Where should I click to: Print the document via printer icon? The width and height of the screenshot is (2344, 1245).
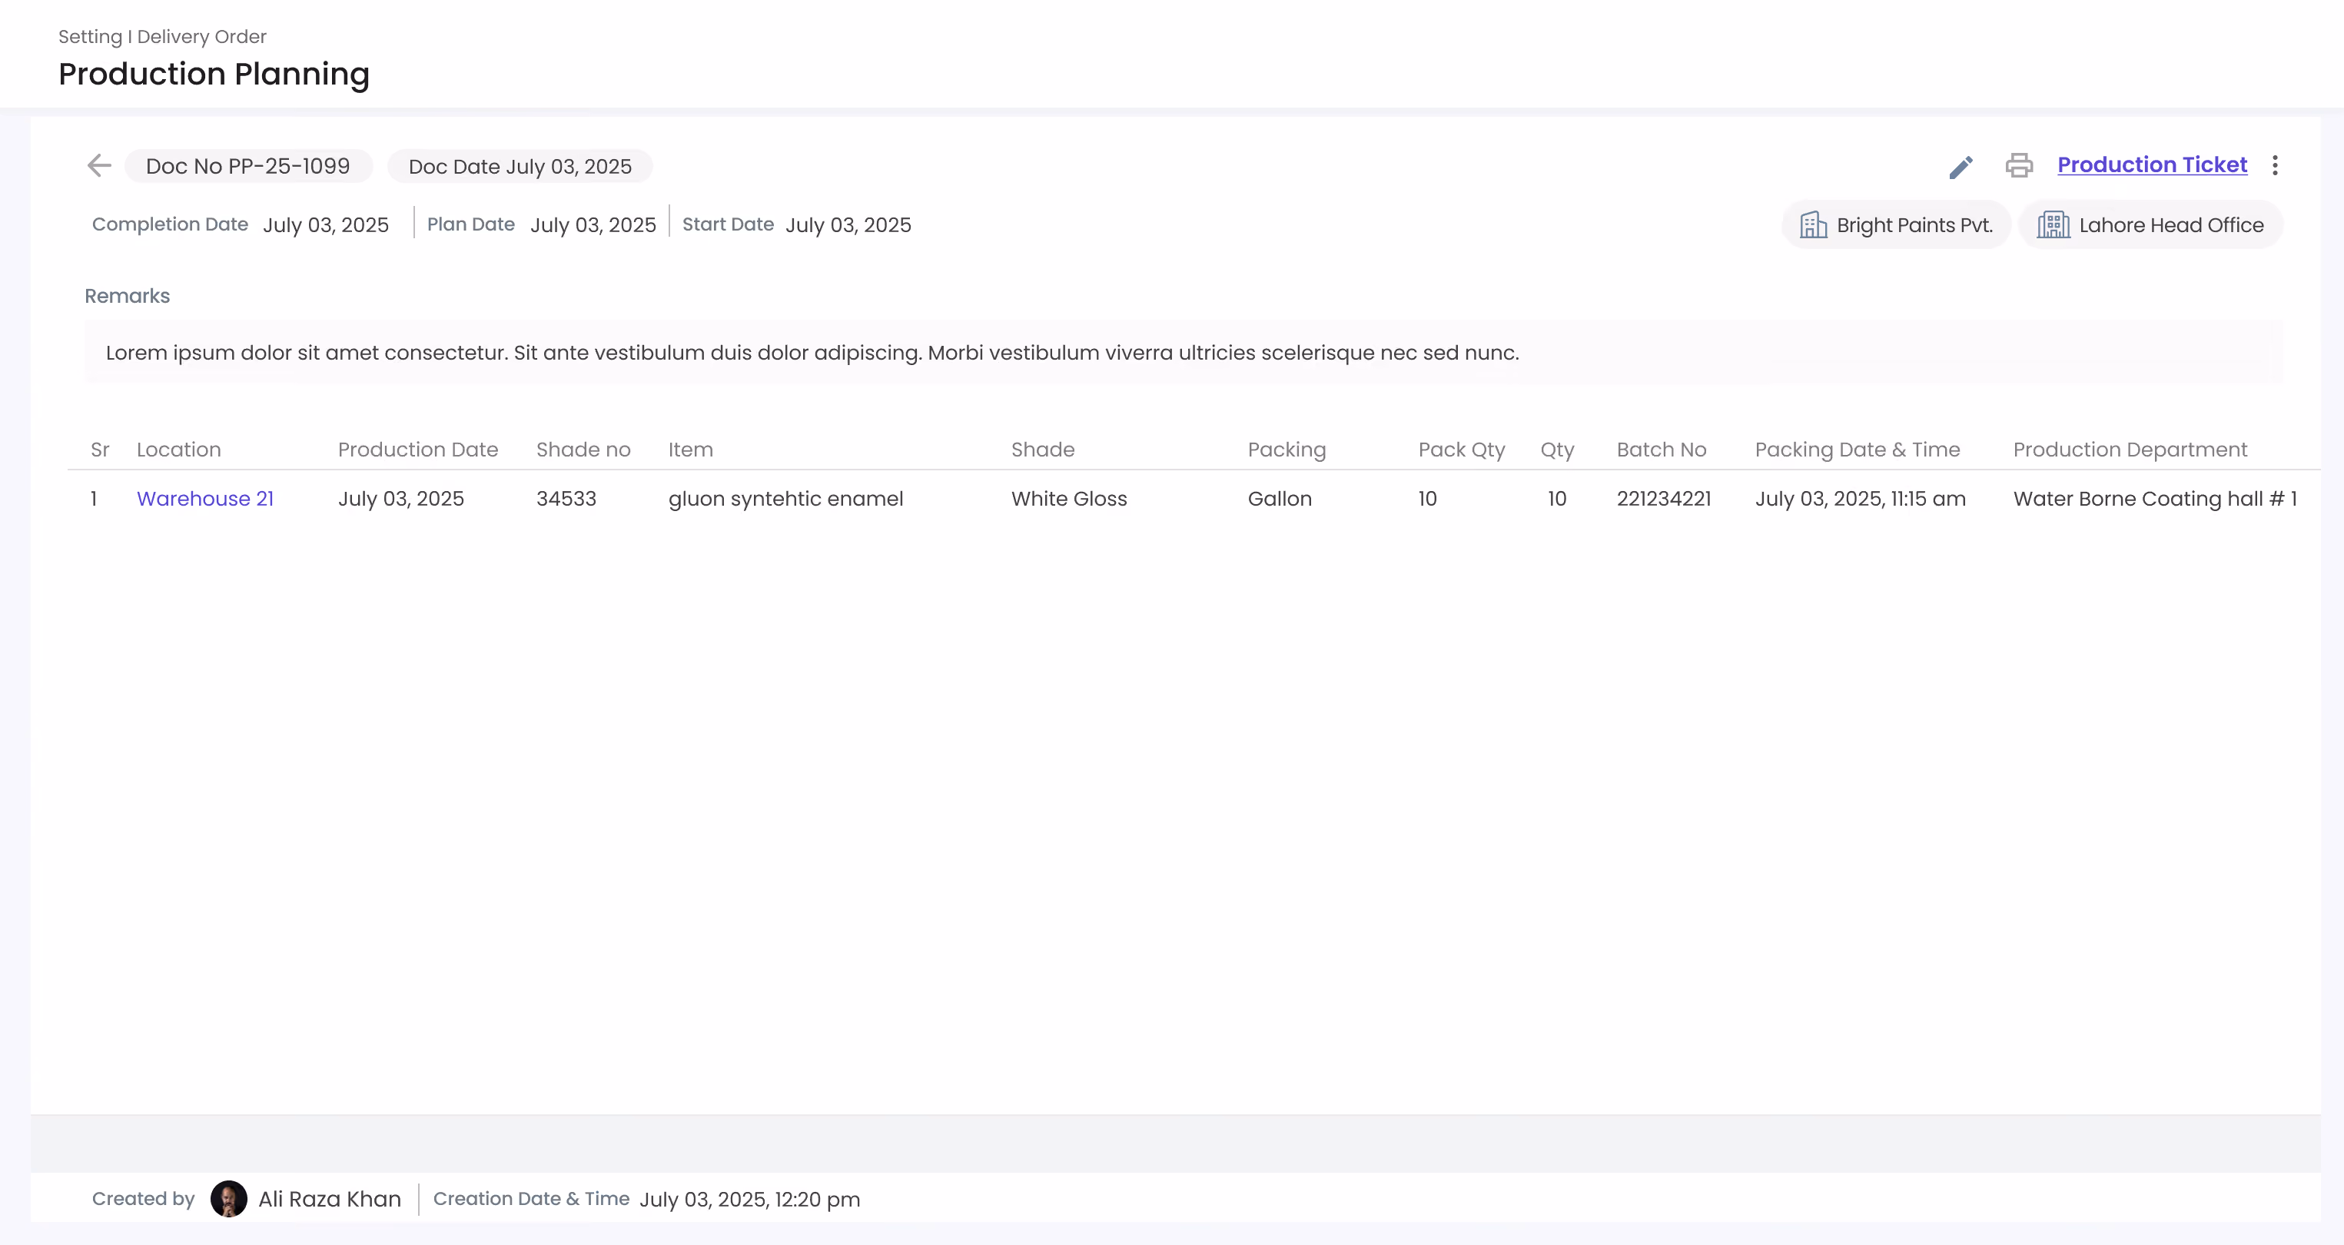coord(2018,166)
